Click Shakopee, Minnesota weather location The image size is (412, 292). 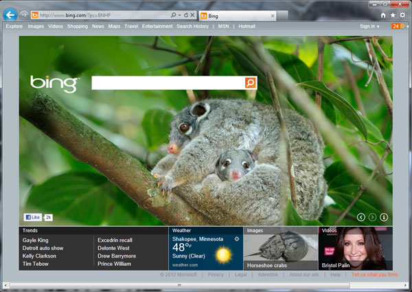click(198, 239)
